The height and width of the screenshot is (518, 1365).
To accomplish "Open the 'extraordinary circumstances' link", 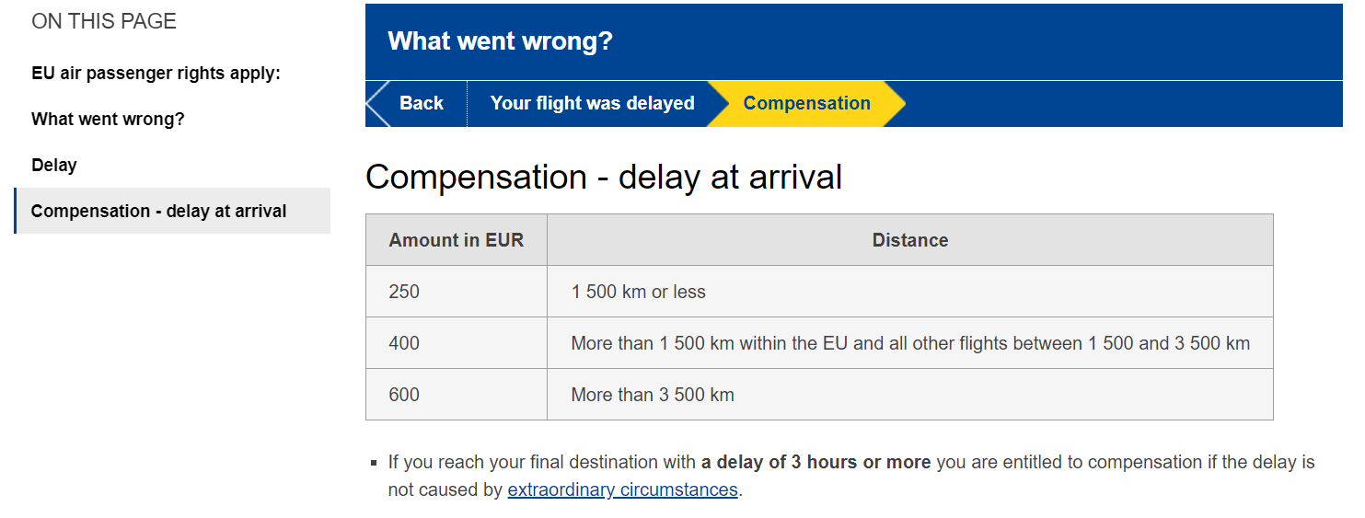I will [x=622, y=489].
